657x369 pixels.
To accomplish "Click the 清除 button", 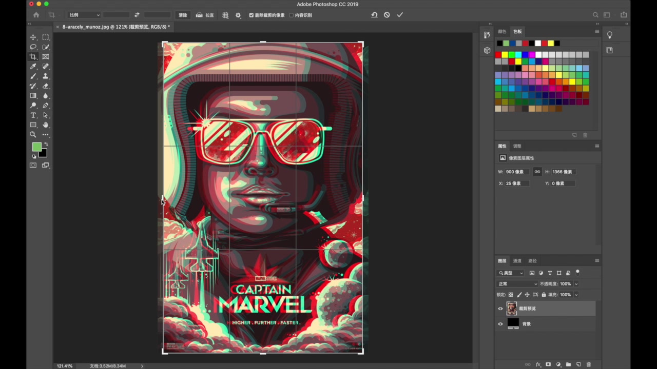I will point(183,15).
